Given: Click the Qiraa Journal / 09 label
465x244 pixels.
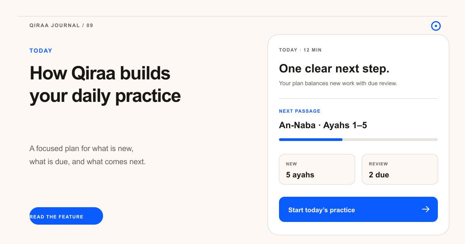Looking at the screenshot, I should point(61,26).
